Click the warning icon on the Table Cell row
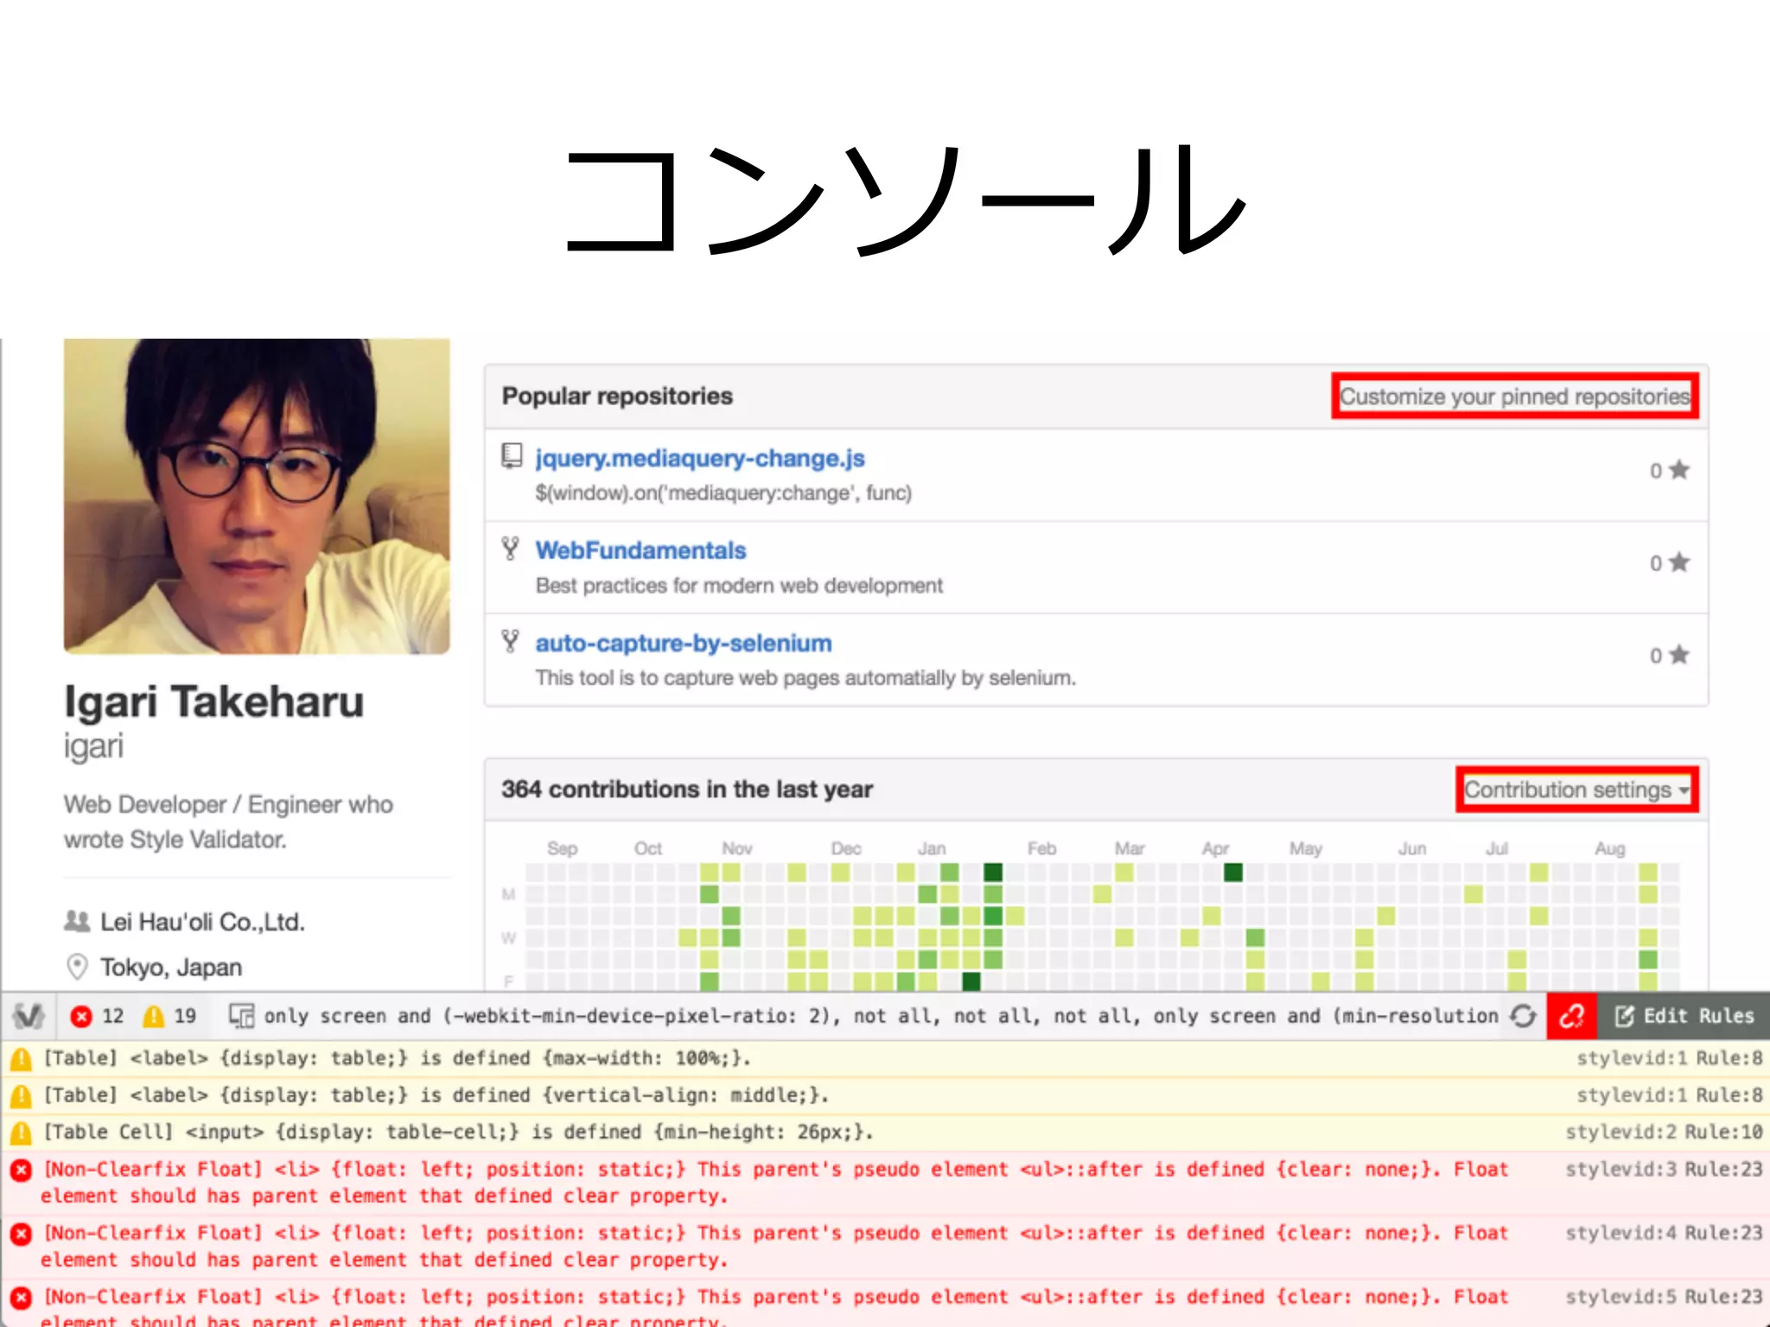Screen dimensions: 1770x1327 (x=21, y=1133)
